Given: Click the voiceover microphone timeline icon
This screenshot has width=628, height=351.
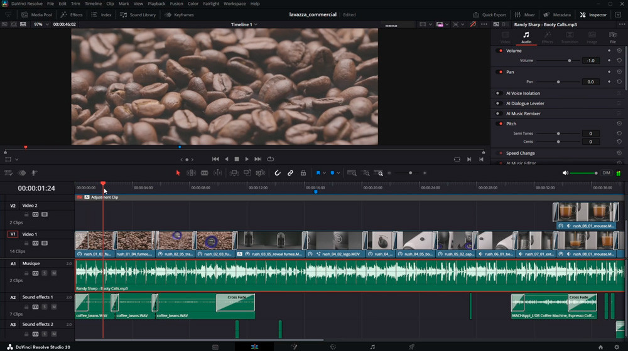Looking at the screenshot, I should (35, 173).
